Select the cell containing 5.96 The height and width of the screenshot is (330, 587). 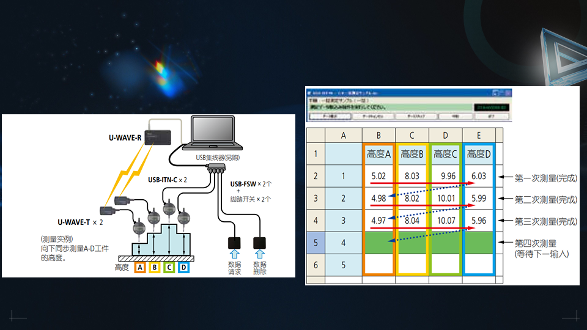[x=479, y=221]
